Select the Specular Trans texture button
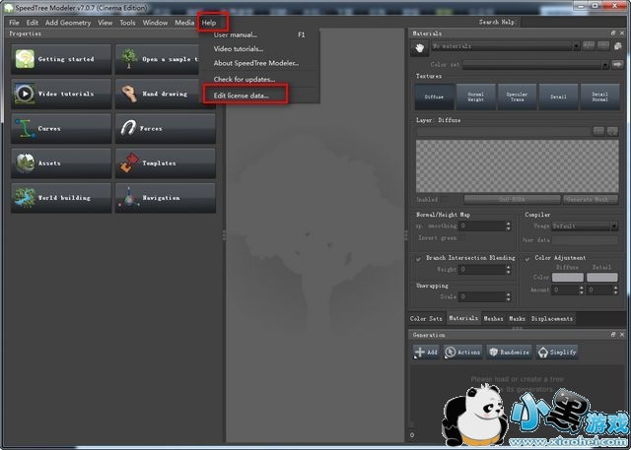This screenshot has width=631, height=450. [517, 96]
